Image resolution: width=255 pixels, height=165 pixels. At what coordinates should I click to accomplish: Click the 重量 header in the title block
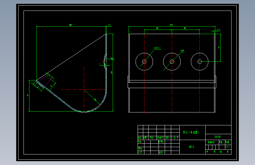221,142
